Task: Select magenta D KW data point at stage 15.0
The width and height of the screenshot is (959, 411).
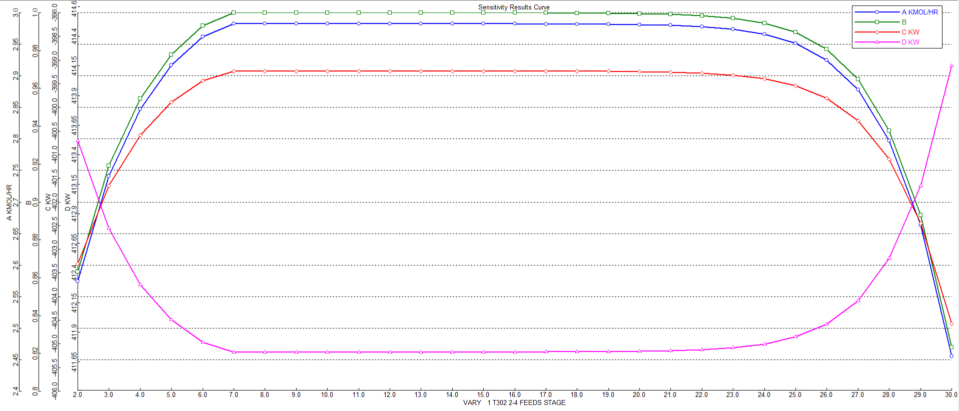Action: (x=483, y=352)
